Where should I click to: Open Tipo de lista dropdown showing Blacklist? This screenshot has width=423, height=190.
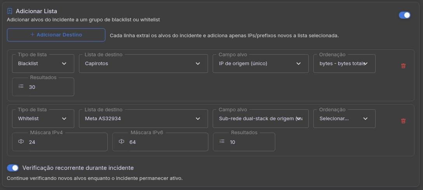[x=43, y=64]
